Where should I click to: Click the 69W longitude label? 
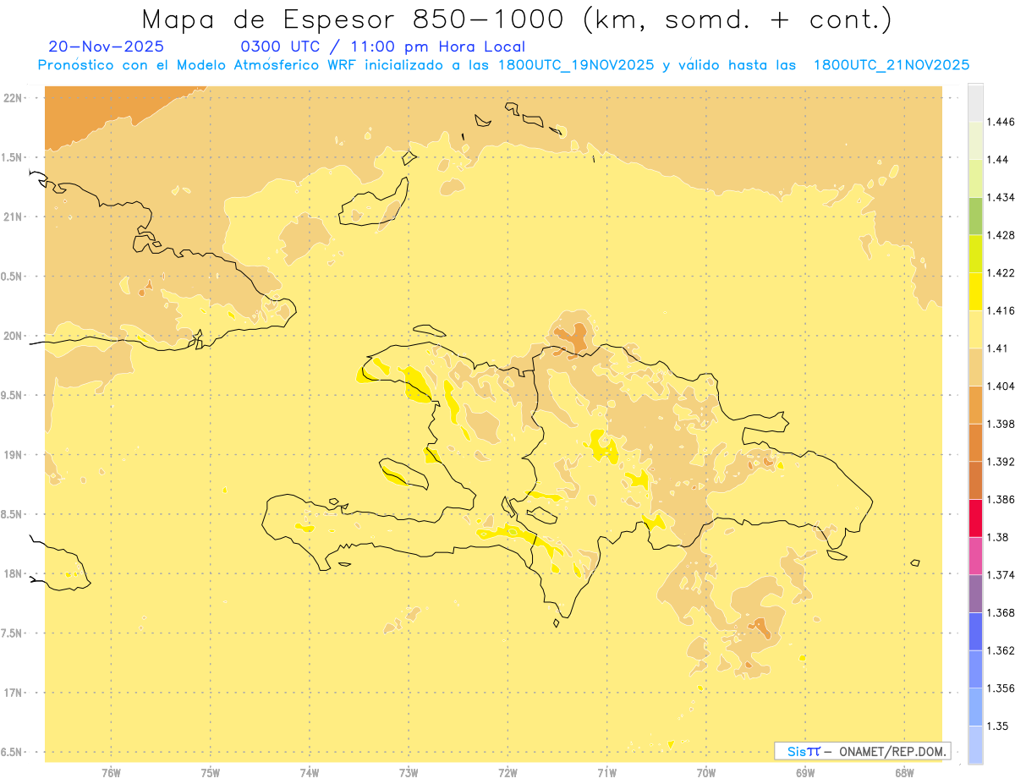(805, 772)
